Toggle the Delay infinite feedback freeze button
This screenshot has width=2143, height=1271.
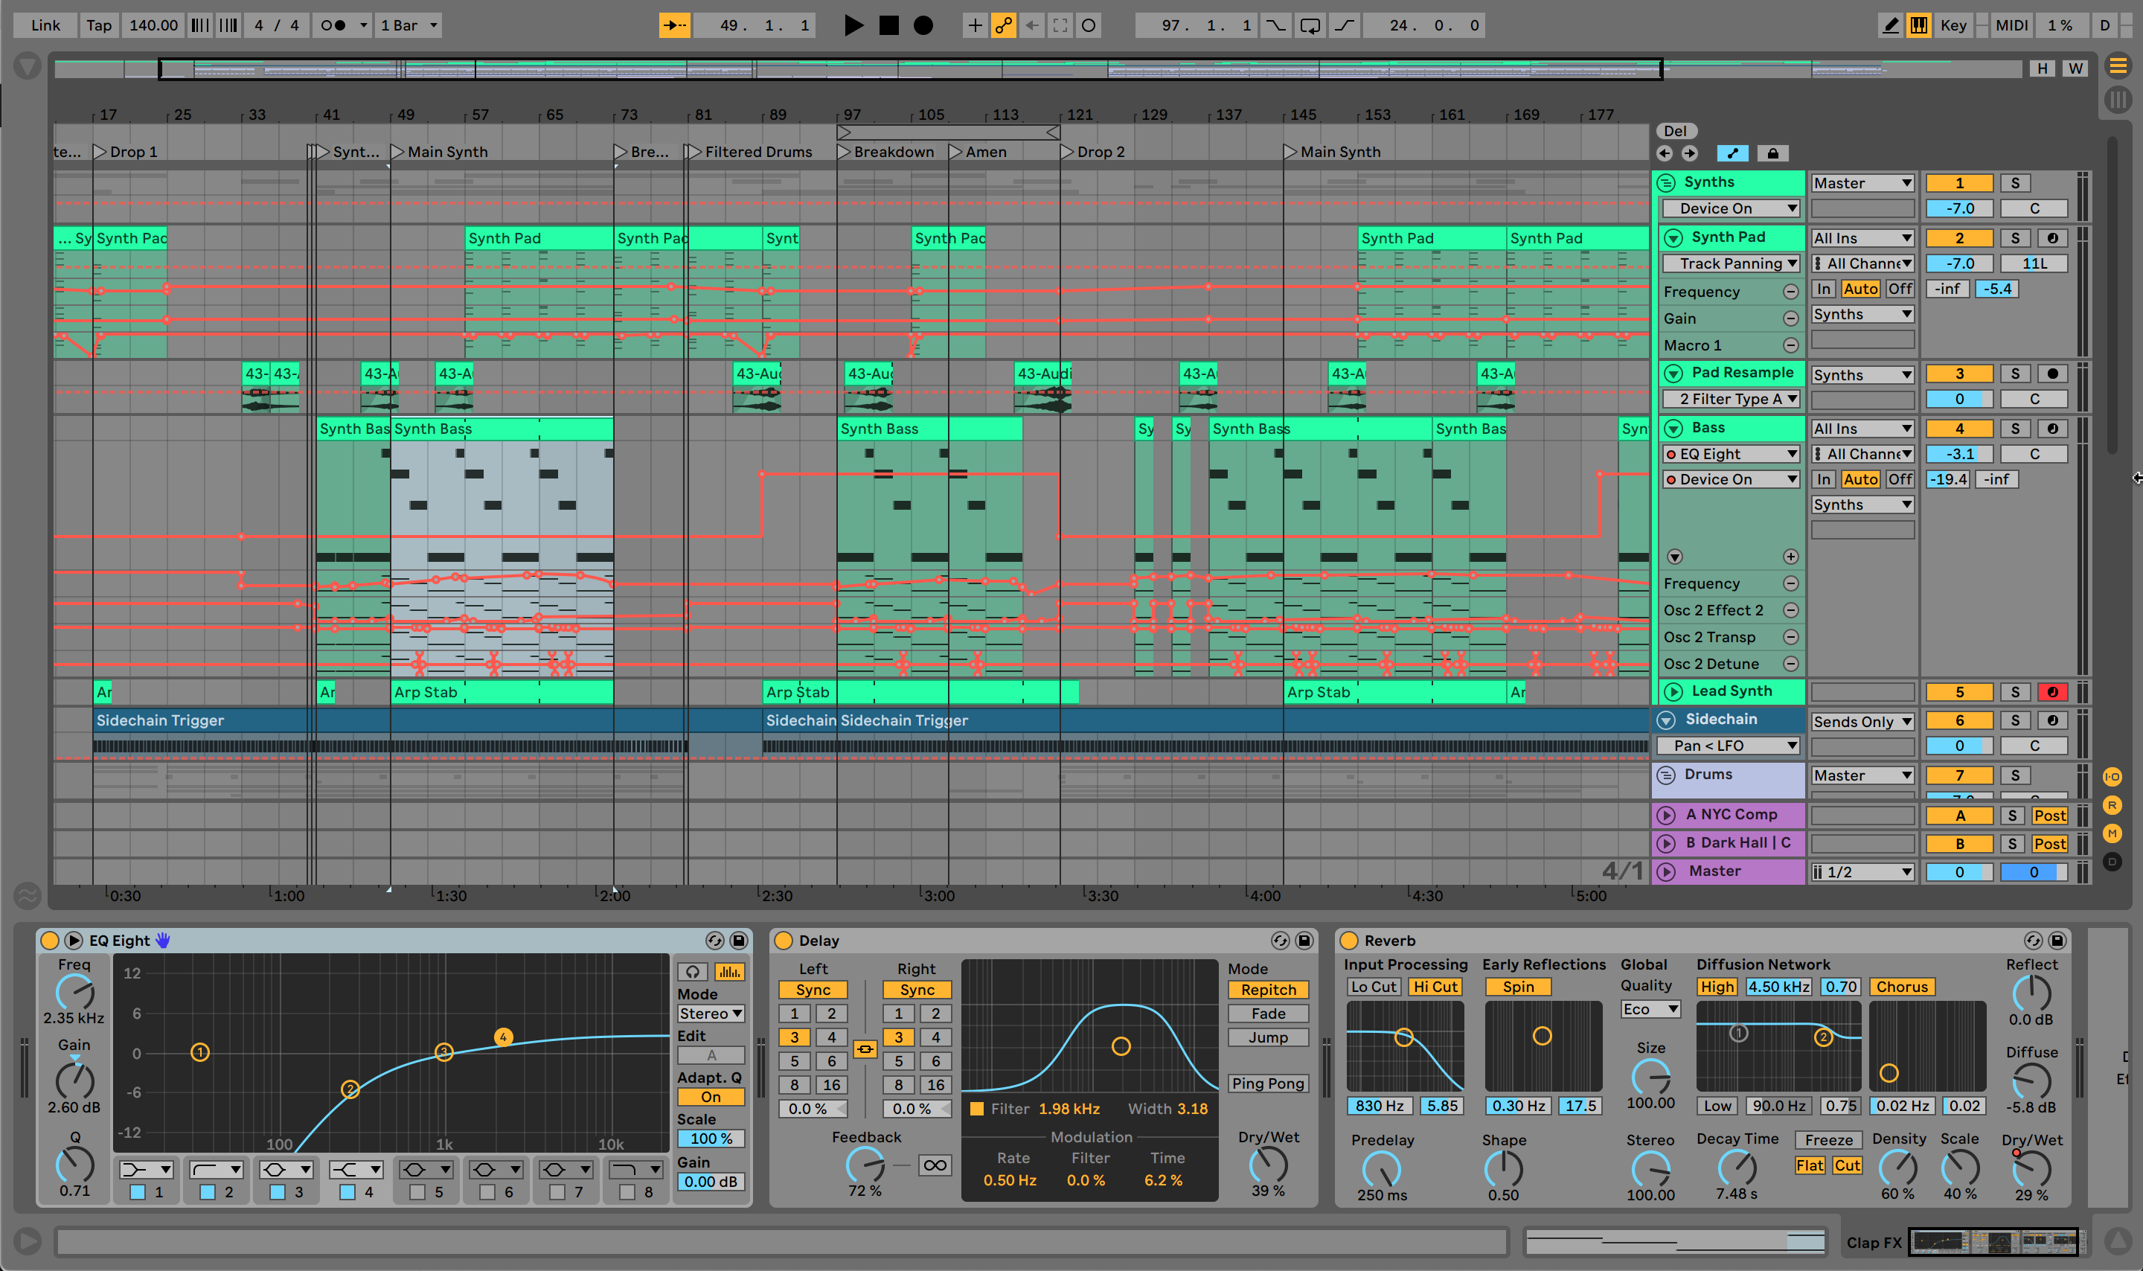pos(935,1165)
